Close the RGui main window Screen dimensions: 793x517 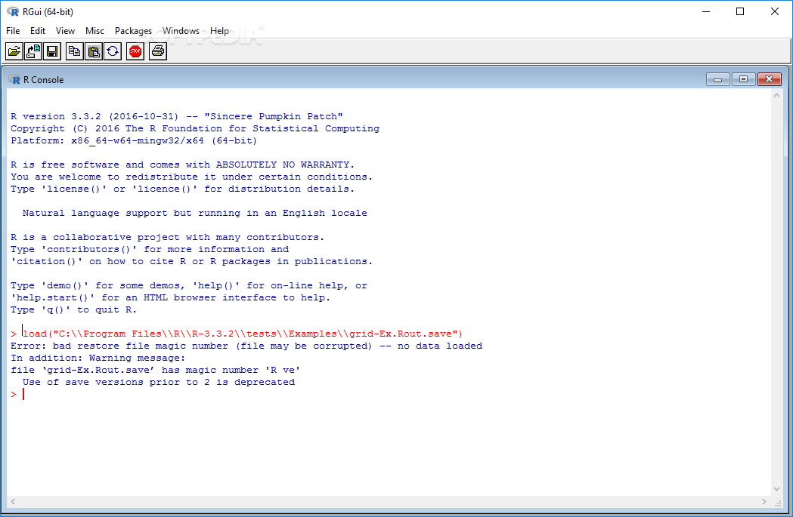coord(774,11)
